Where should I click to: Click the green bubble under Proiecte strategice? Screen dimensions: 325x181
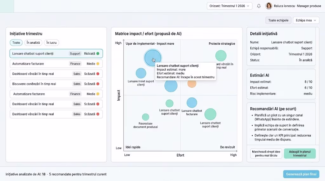click(x=221, y=56)
